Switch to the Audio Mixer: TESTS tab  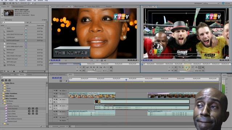[94, 6]
